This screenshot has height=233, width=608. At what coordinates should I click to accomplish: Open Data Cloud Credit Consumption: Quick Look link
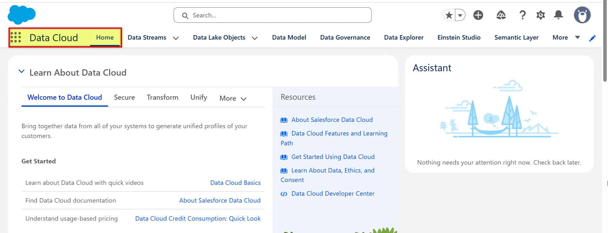(x=198, y=218)
